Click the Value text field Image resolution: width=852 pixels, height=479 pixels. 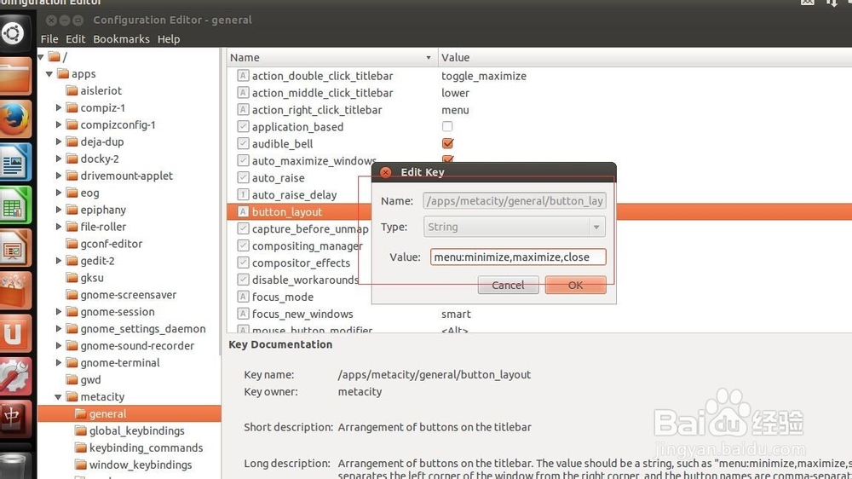click(518, 257)
